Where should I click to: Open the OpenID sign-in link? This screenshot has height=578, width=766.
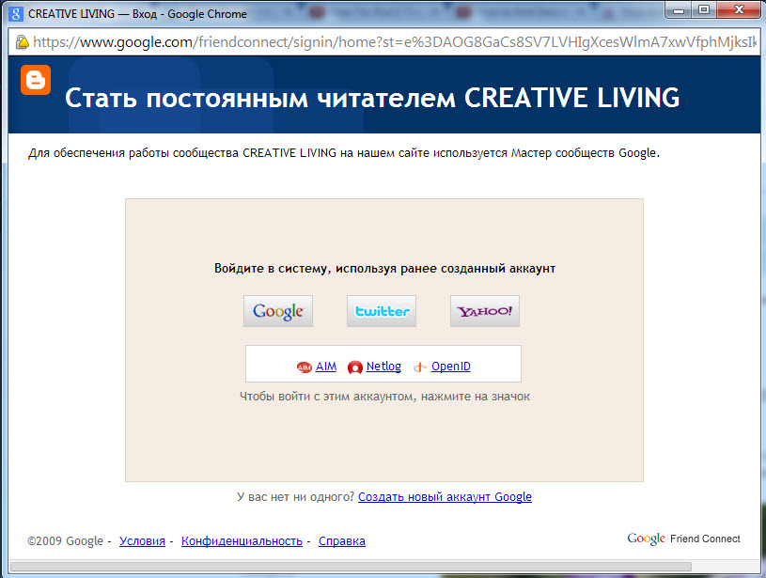click(451, 366)
